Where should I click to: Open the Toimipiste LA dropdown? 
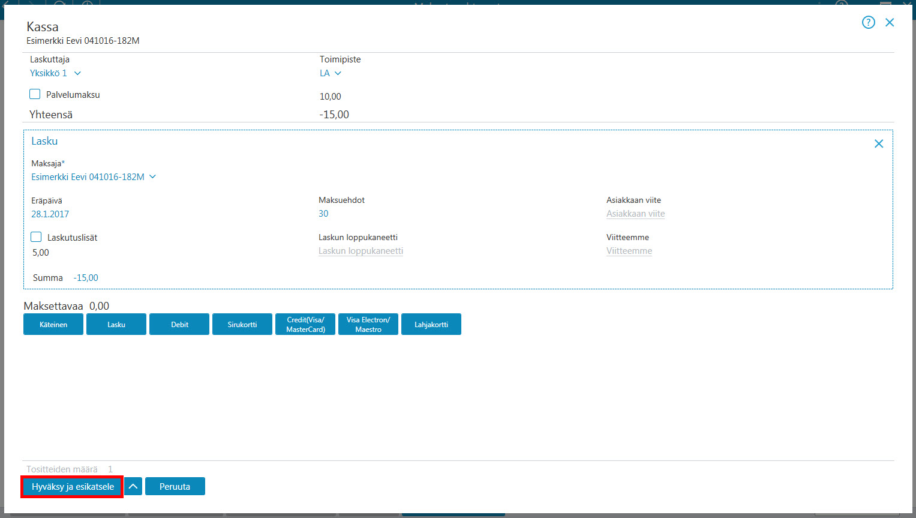[x=331, y=73]
